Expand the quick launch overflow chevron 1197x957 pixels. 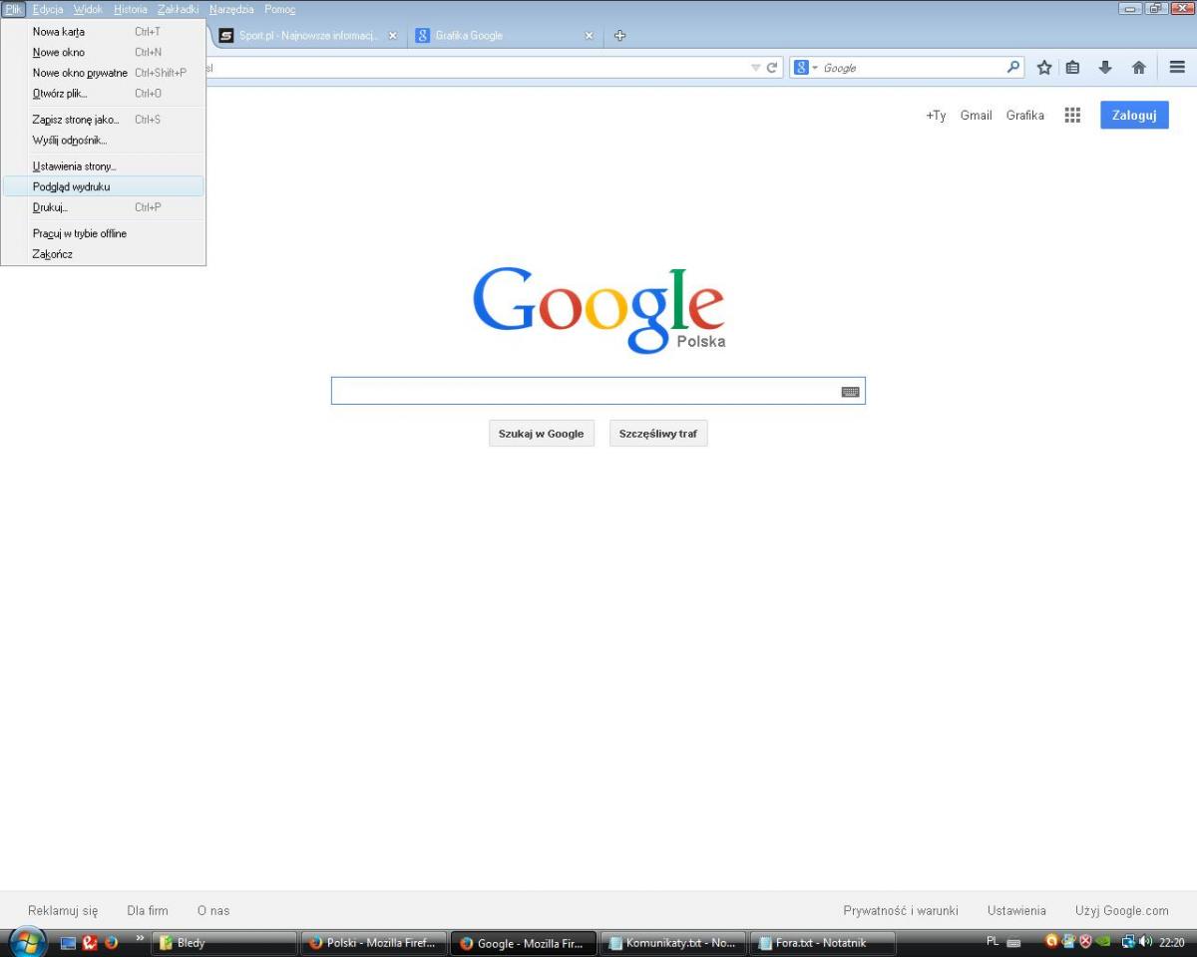[x=139, y=939]
